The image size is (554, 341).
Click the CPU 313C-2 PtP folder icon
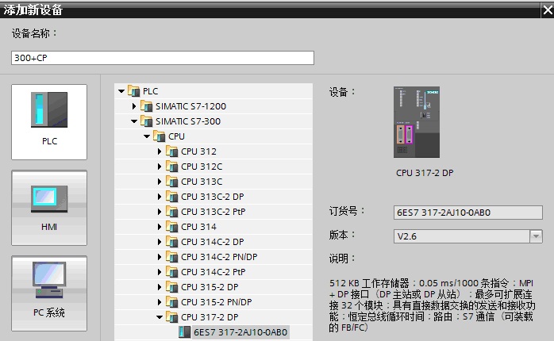(171, 212)
